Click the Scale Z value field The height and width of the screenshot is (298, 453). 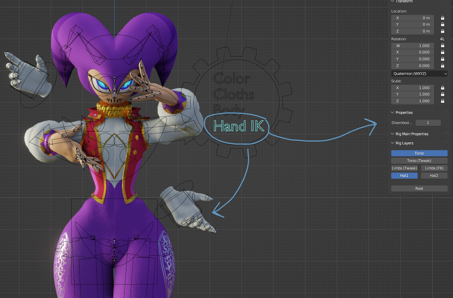click(x=413, y=101)
